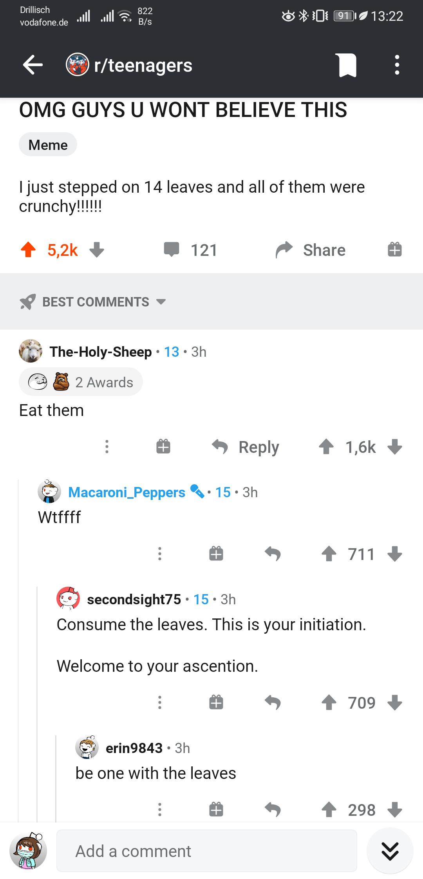This screenshot has height=879, width=423.
Task: Jump to next comment with double chevron
Action: coord(390,851)
